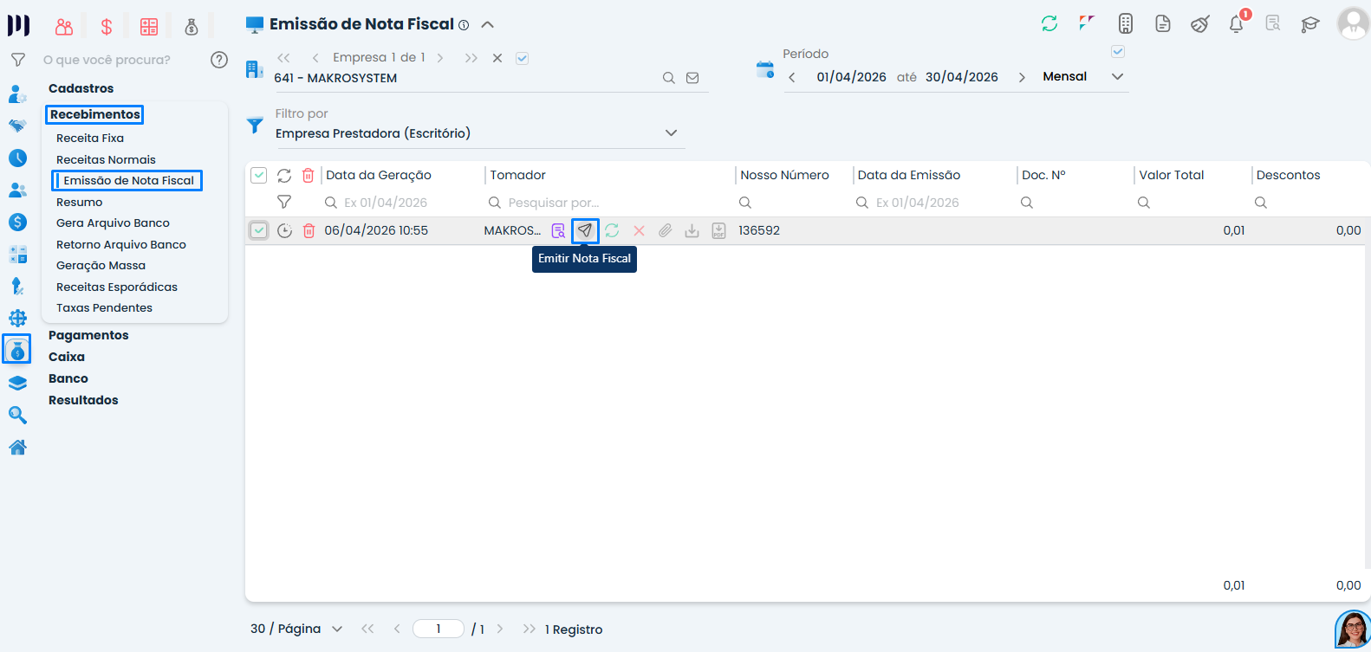Click the magnifier icon beside 641 - MAKROSYSTEM
This screenshot has width=1371, height=652.
[x=669, y=78]
